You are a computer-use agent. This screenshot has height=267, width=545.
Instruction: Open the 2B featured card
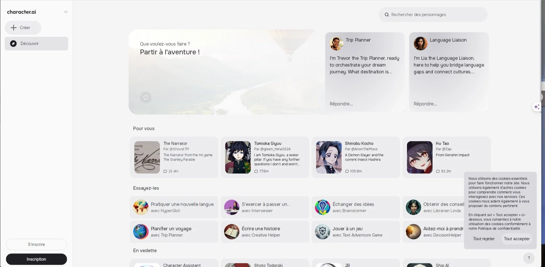point(356,263)
